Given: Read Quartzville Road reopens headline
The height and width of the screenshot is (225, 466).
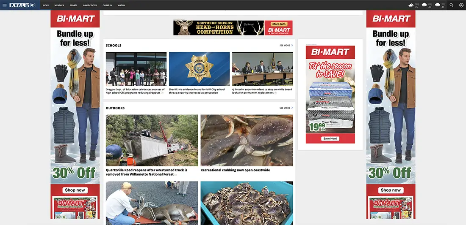Looking at the screenshot, I should (147, 172).
